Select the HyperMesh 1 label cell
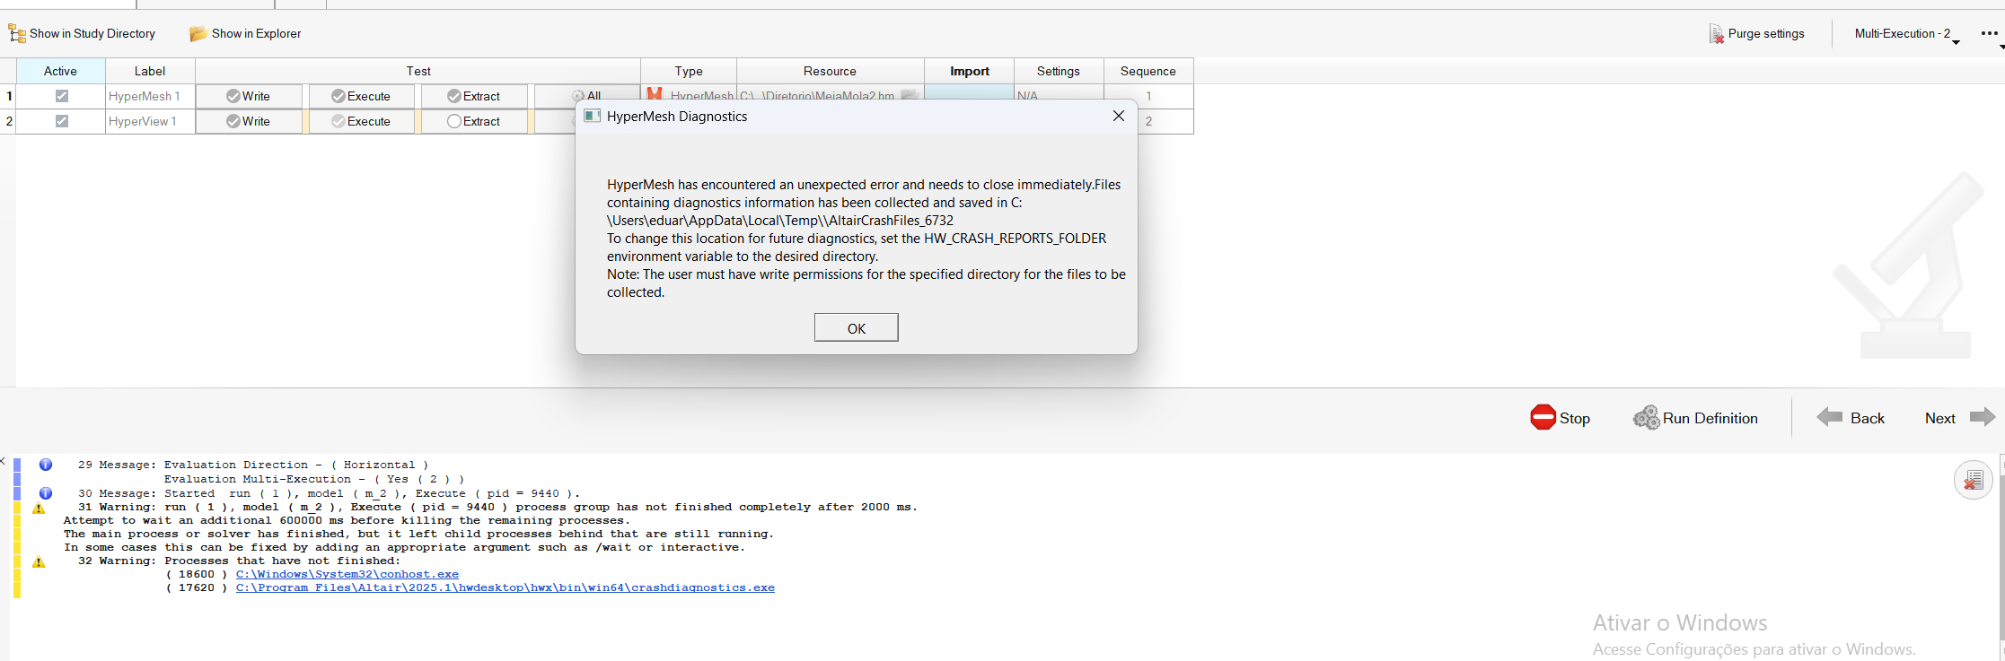Viewport: 2005px width, 661px height. click(x=150, y=96)
